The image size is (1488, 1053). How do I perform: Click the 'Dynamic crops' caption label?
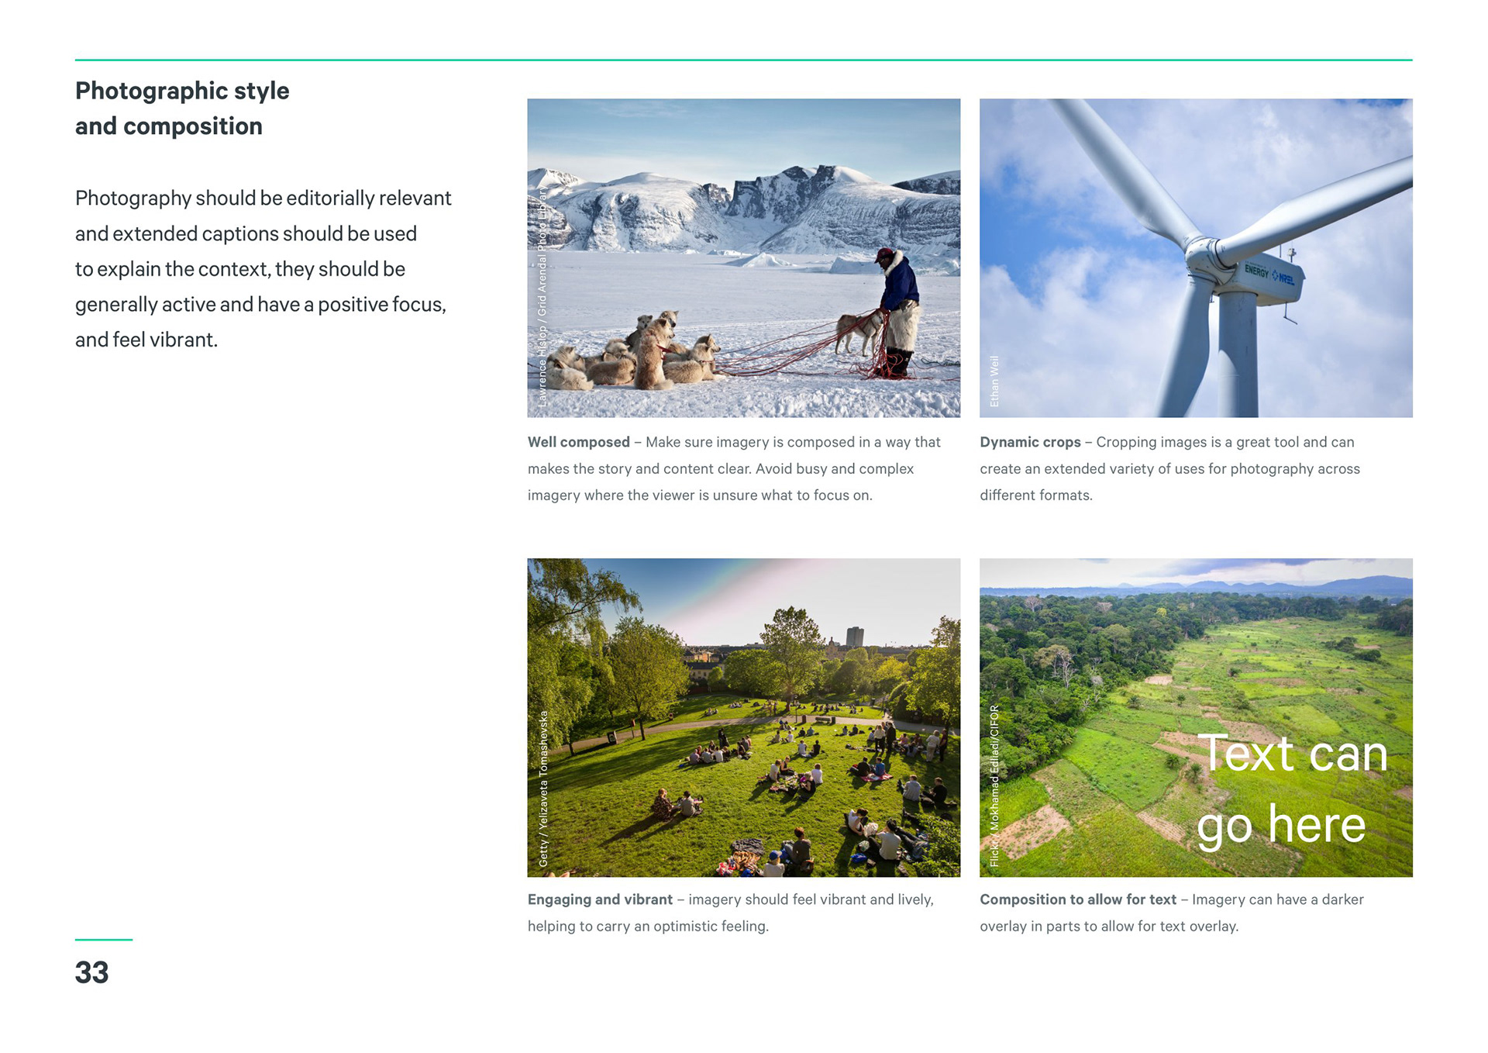[1029, 442]
